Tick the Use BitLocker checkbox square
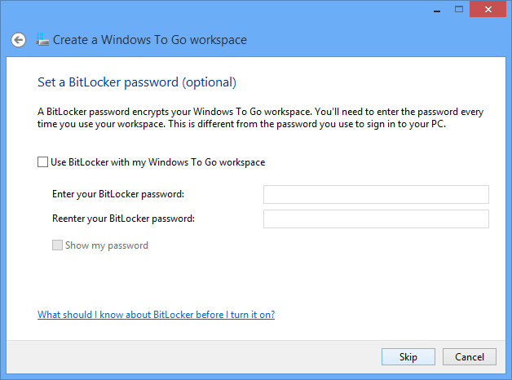Image resolution: width=512 pixels, height=380 pixels. [43, 162]
